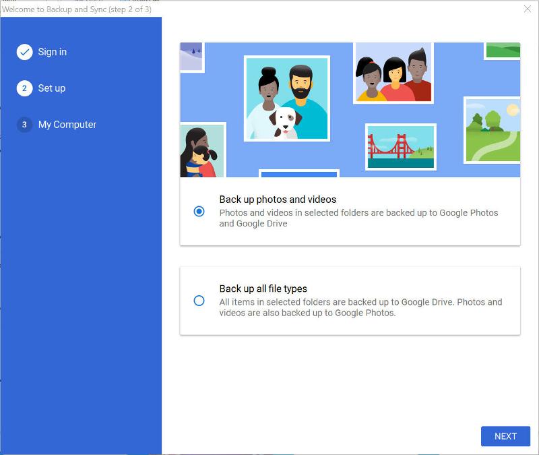Select the 'Back up all file types' radio button

pos(199,301)
